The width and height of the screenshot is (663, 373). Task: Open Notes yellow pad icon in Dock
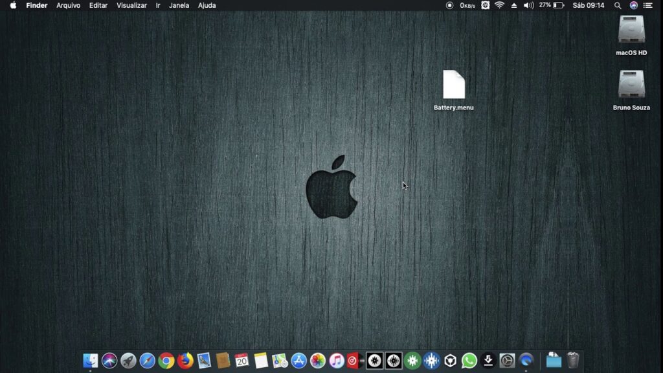click(261, 361)
